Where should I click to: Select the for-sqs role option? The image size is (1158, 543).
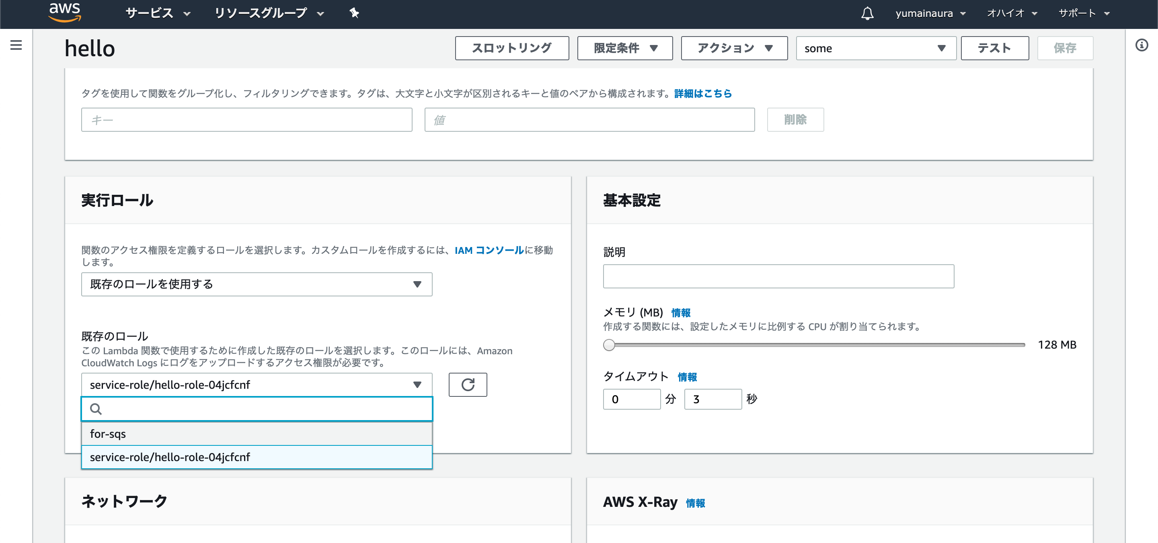(256, 433)
